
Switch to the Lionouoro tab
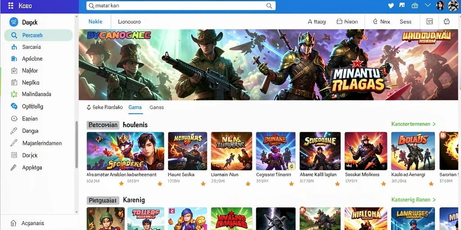click(x=129, y=22)
